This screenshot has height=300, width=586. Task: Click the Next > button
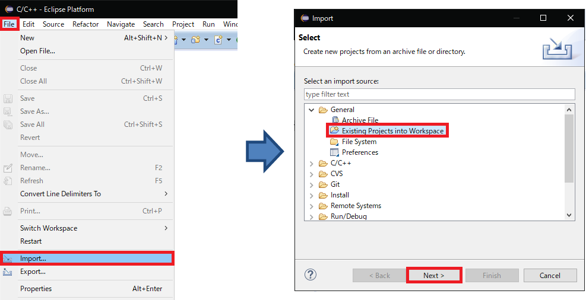[x=434, y=275]
